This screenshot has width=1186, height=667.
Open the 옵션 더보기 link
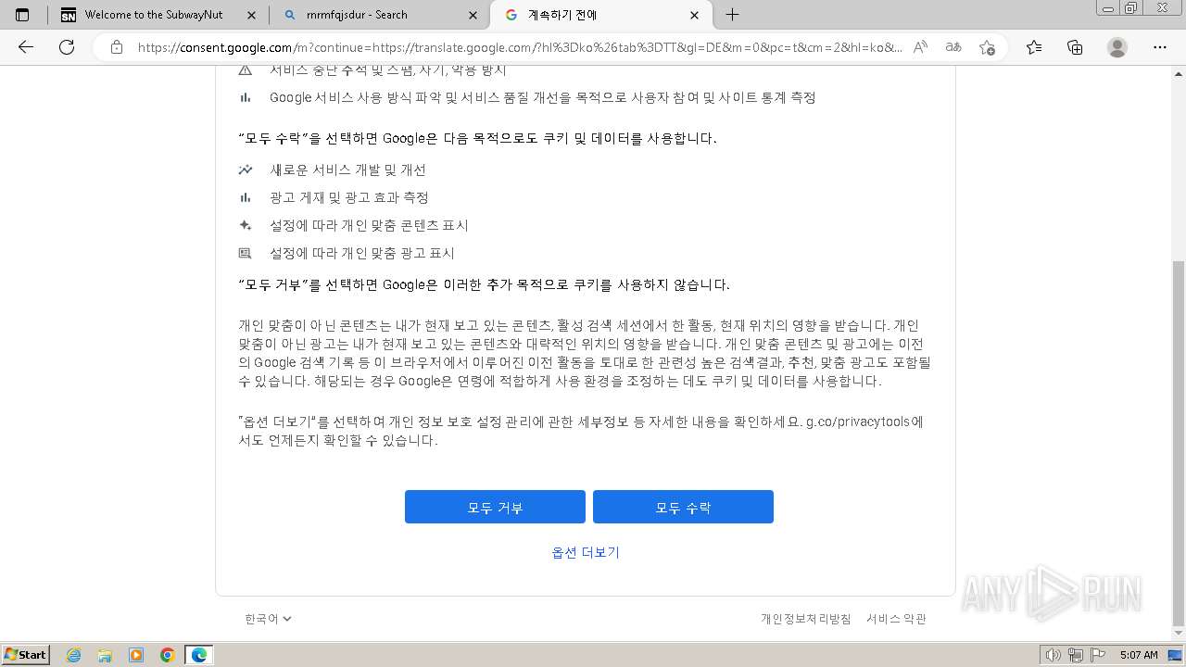click(586, 552)
